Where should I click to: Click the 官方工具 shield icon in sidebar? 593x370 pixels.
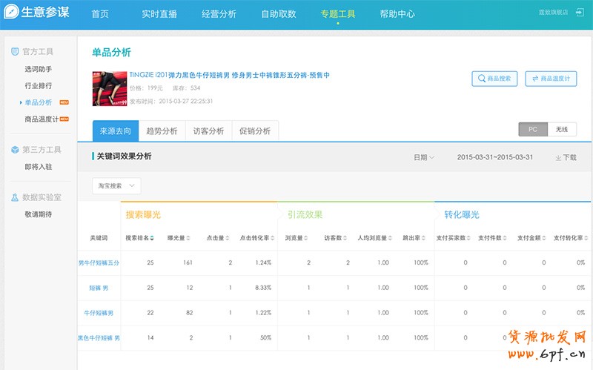[15, 51]
